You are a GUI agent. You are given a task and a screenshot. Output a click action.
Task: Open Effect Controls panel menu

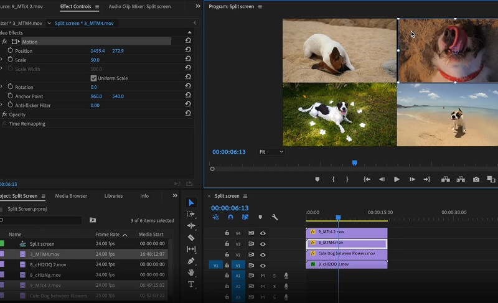tap(97, 6)
